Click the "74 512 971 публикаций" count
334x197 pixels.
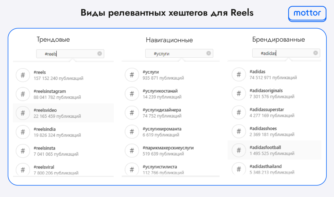click(273, 78)
